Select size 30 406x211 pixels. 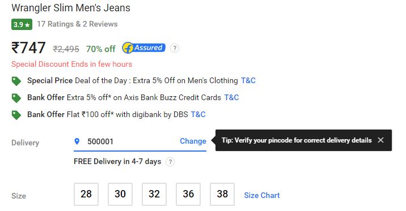coord(120,194)
